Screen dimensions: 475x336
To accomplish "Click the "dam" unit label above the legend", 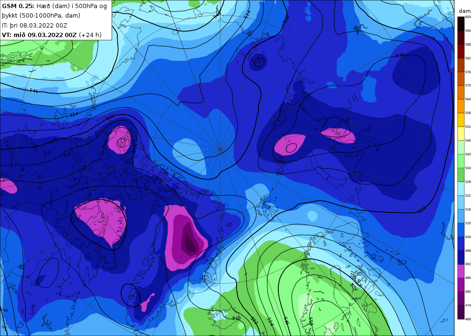I will [x=465, y=11].
